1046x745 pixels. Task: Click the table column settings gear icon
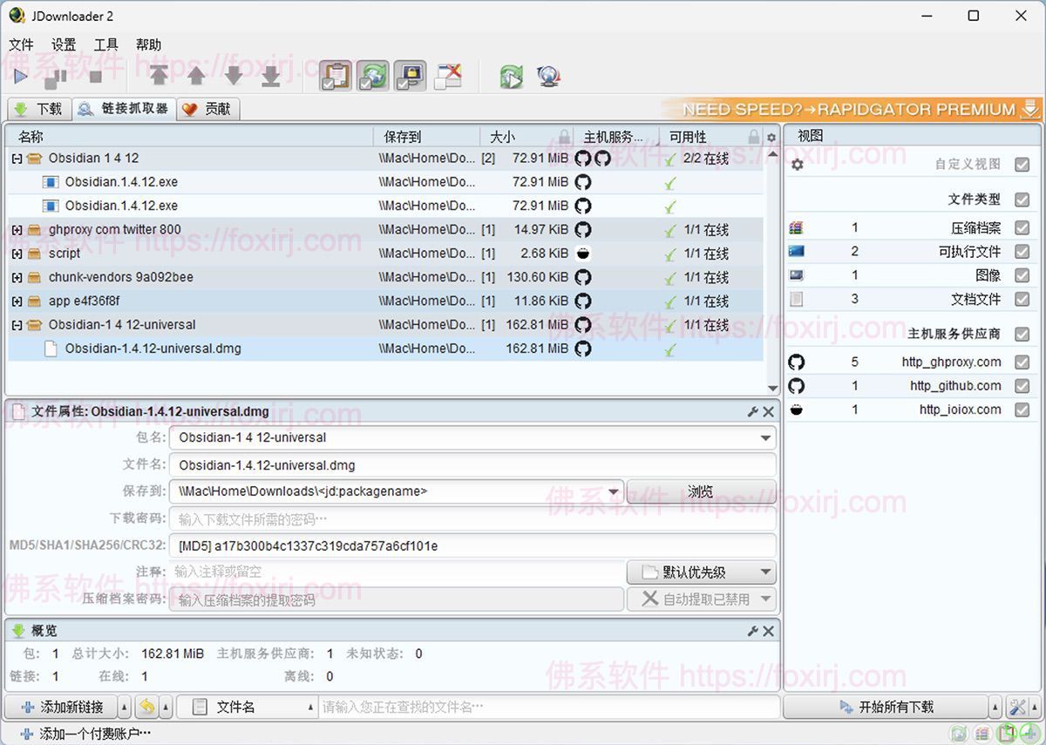pyautogui.click(x=771, y=138)
